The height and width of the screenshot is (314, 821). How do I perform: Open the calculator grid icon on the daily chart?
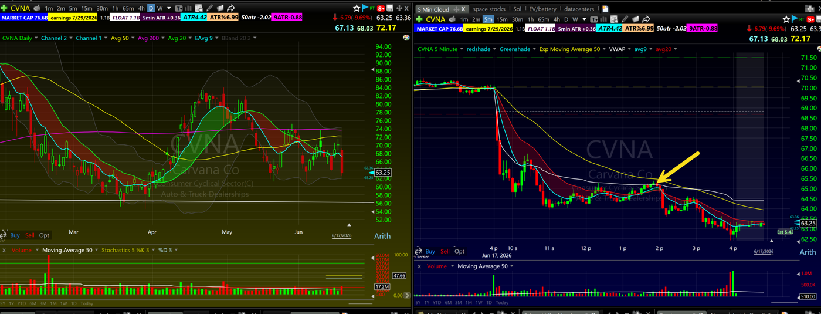click(x=199, y=8)
